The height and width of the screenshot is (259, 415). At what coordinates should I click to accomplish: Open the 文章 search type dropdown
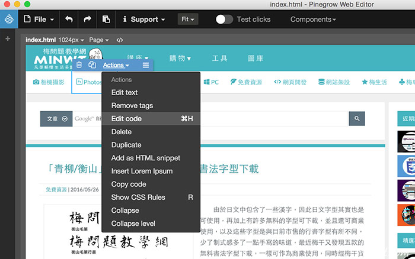pyautogui.click(x=56, y=119)
